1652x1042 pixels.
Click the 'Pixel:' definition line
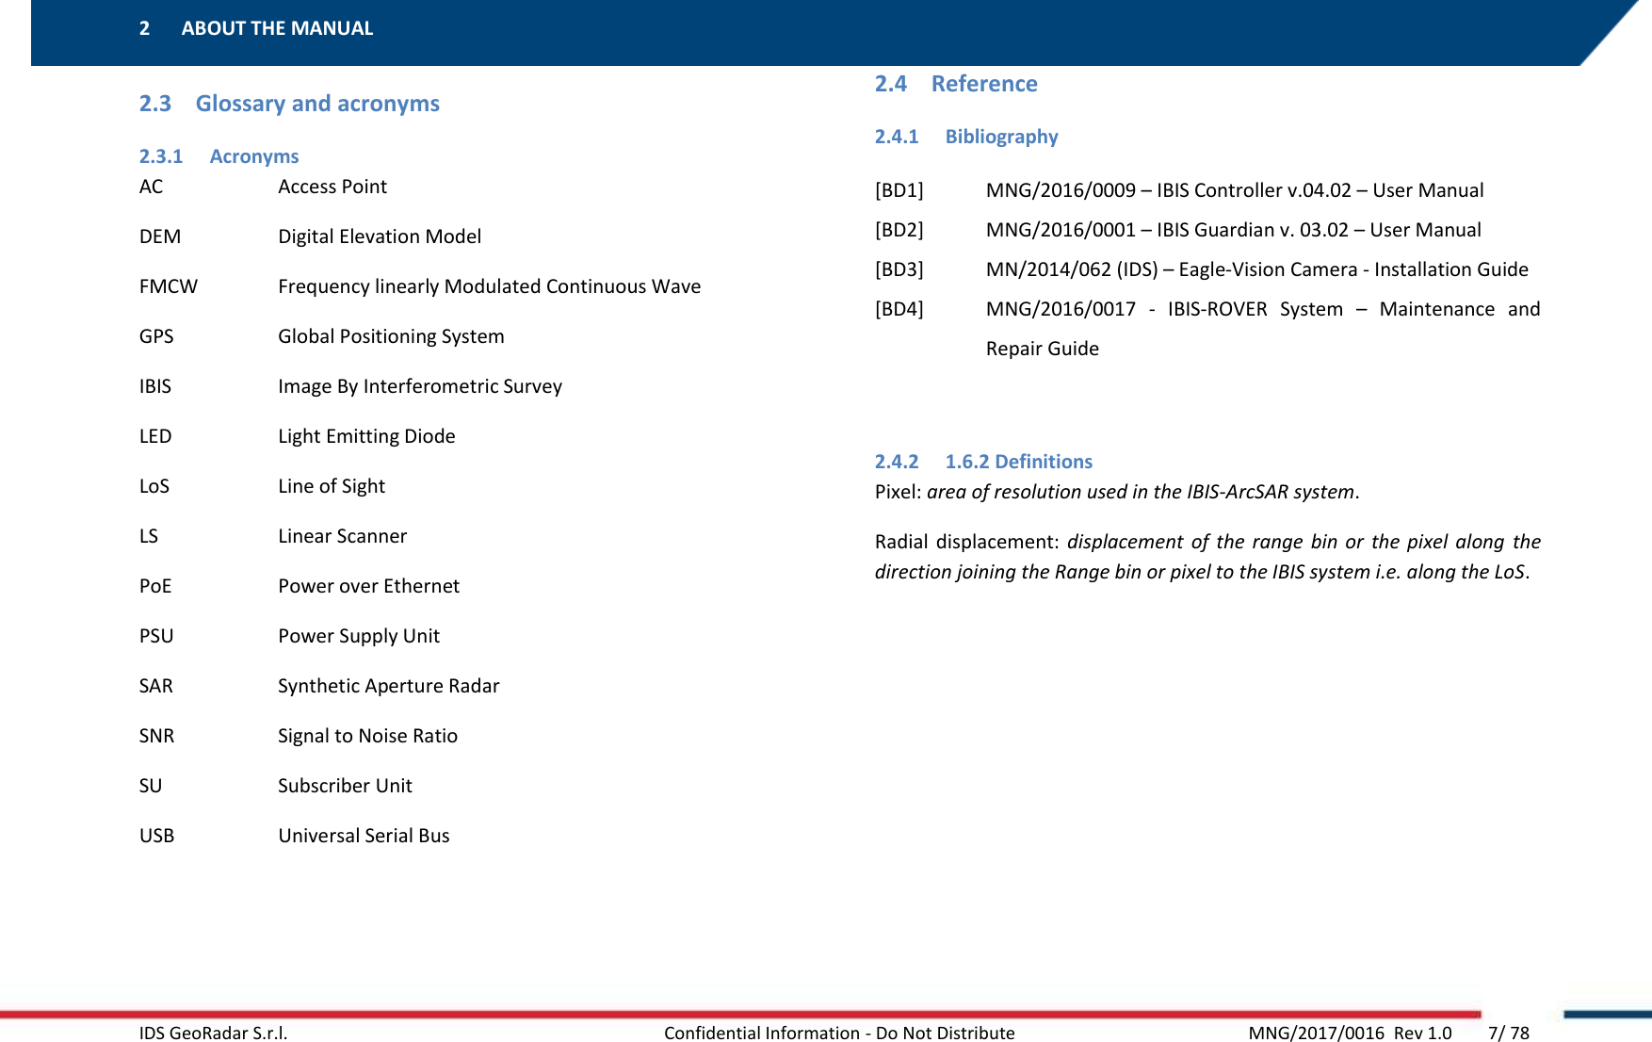[x=1117, y=492]
